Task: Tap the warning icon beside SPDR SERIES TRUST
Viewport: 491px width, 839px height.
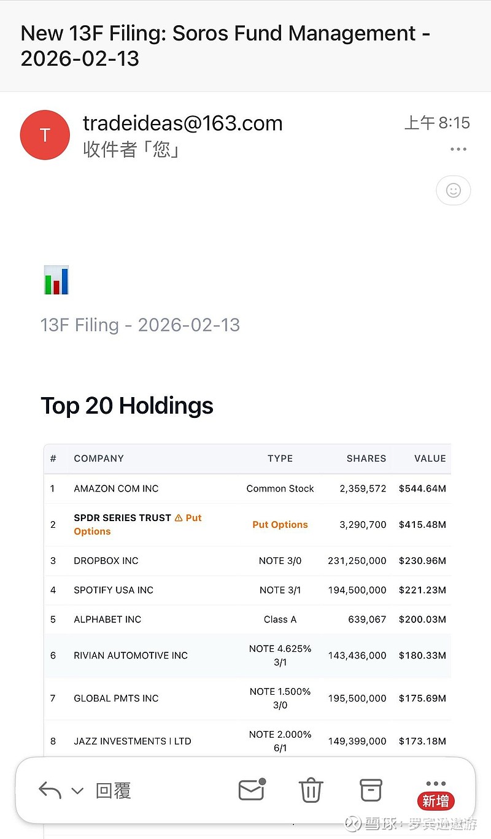Action: [179, 518]
